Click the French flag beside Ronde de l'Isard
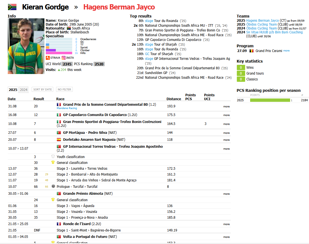Viewport: 309px width, 244px height. [x=59, y=224]
